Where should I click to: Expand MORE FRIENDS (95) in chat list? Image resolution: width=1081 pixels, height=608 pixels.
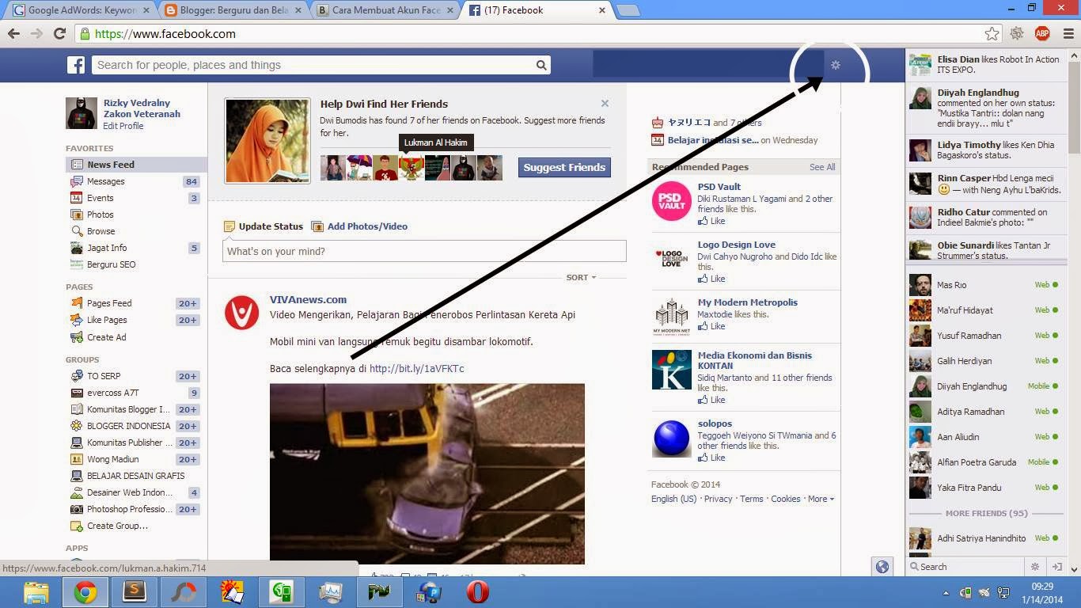click(986, 513)
